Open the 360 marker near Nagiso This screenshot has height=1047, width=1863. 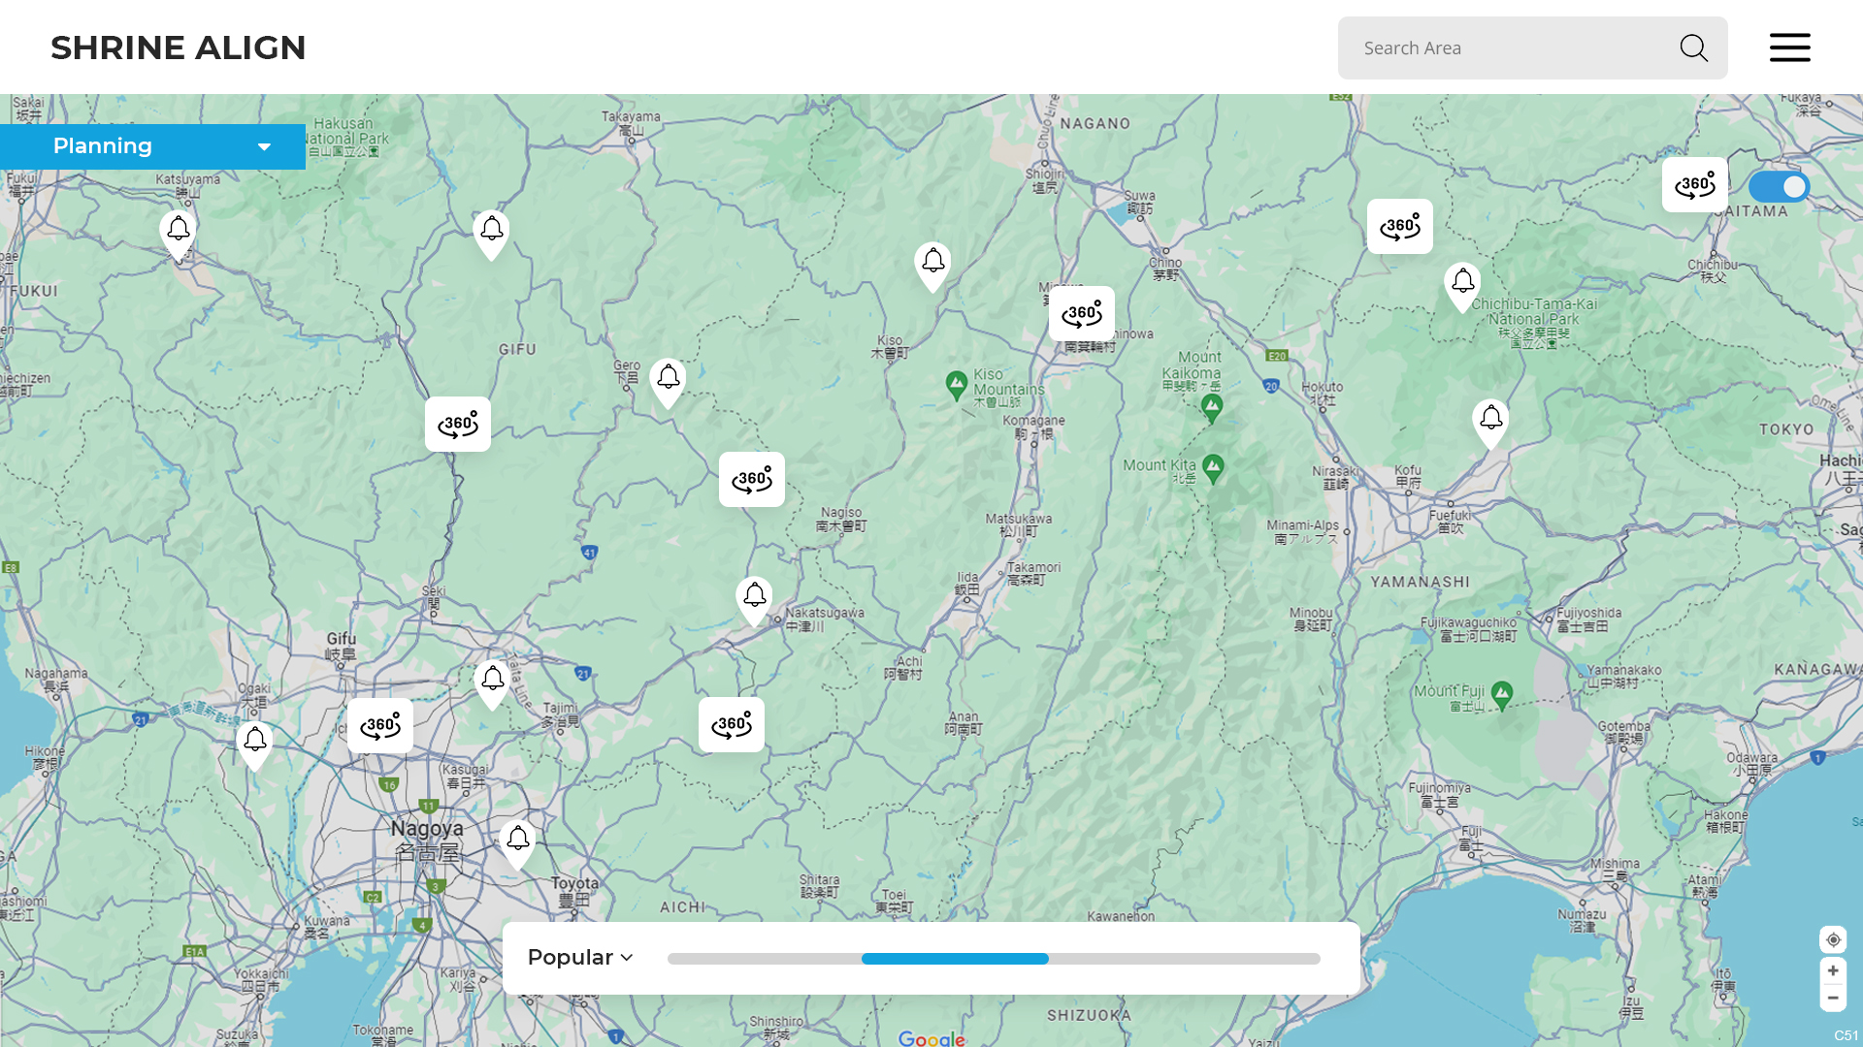(x=751, y=480)
